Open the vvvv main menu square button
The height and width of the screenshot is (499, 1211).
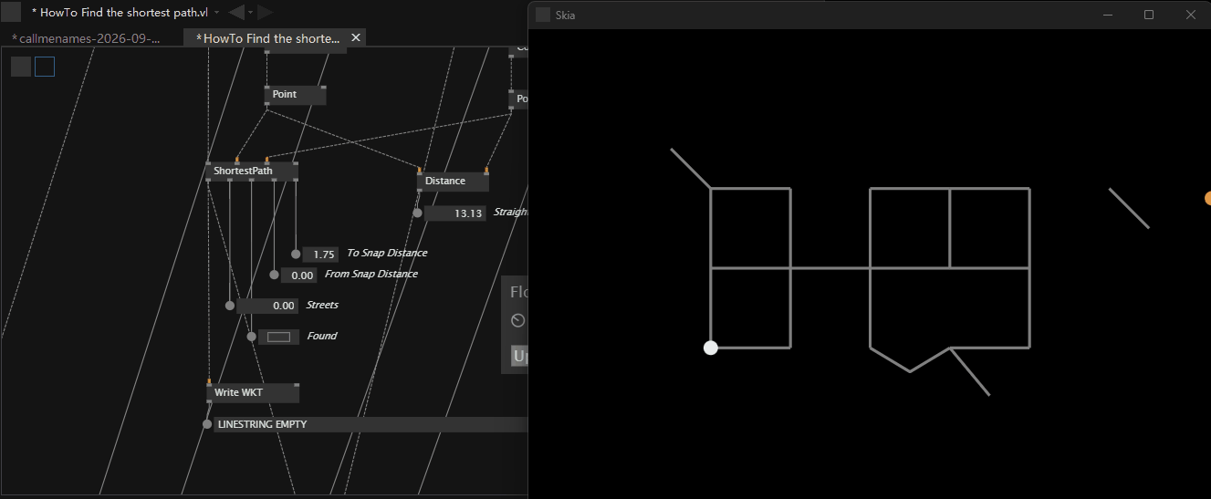coord(11,12)
